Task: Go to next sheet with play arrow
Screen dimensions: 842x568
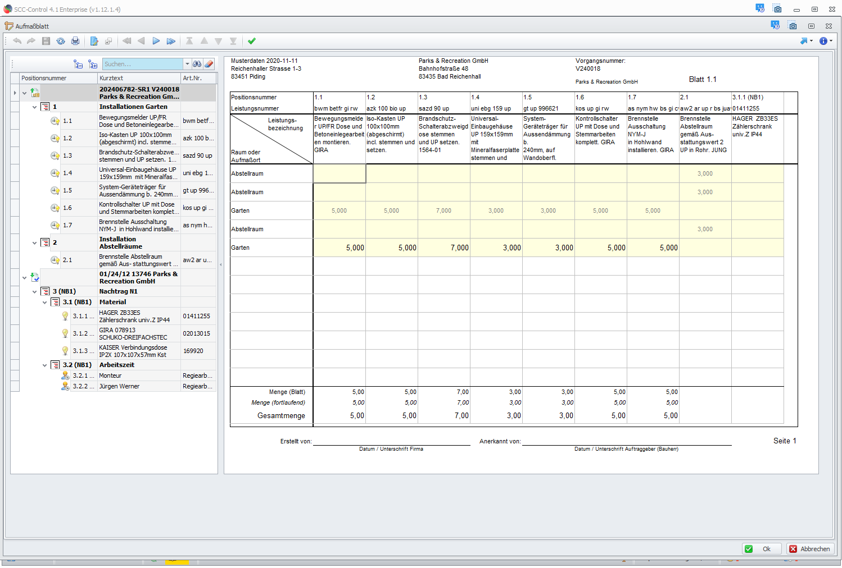Action: click(156, 41)
